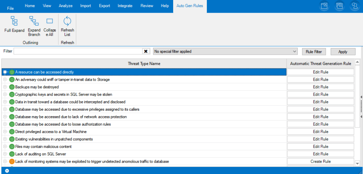Viewport: 363px width, 174px height.
Task: Click green icon next to Backups may be destroyed
Action: [x=12, y=87]
